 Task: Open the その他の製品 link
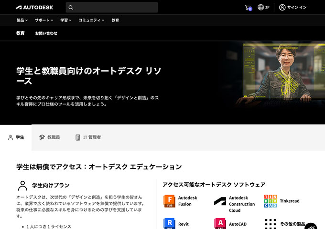point(292,224)
